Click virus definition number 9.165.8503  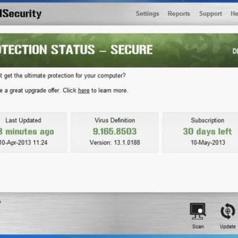(115, 131)
